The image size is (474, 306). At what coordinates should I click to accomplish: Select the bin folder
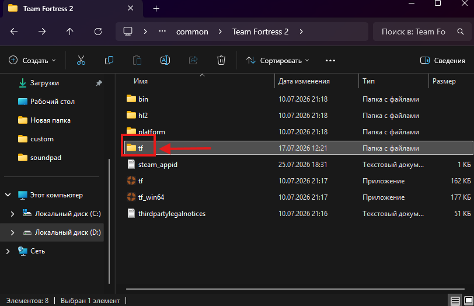point(137,99)
